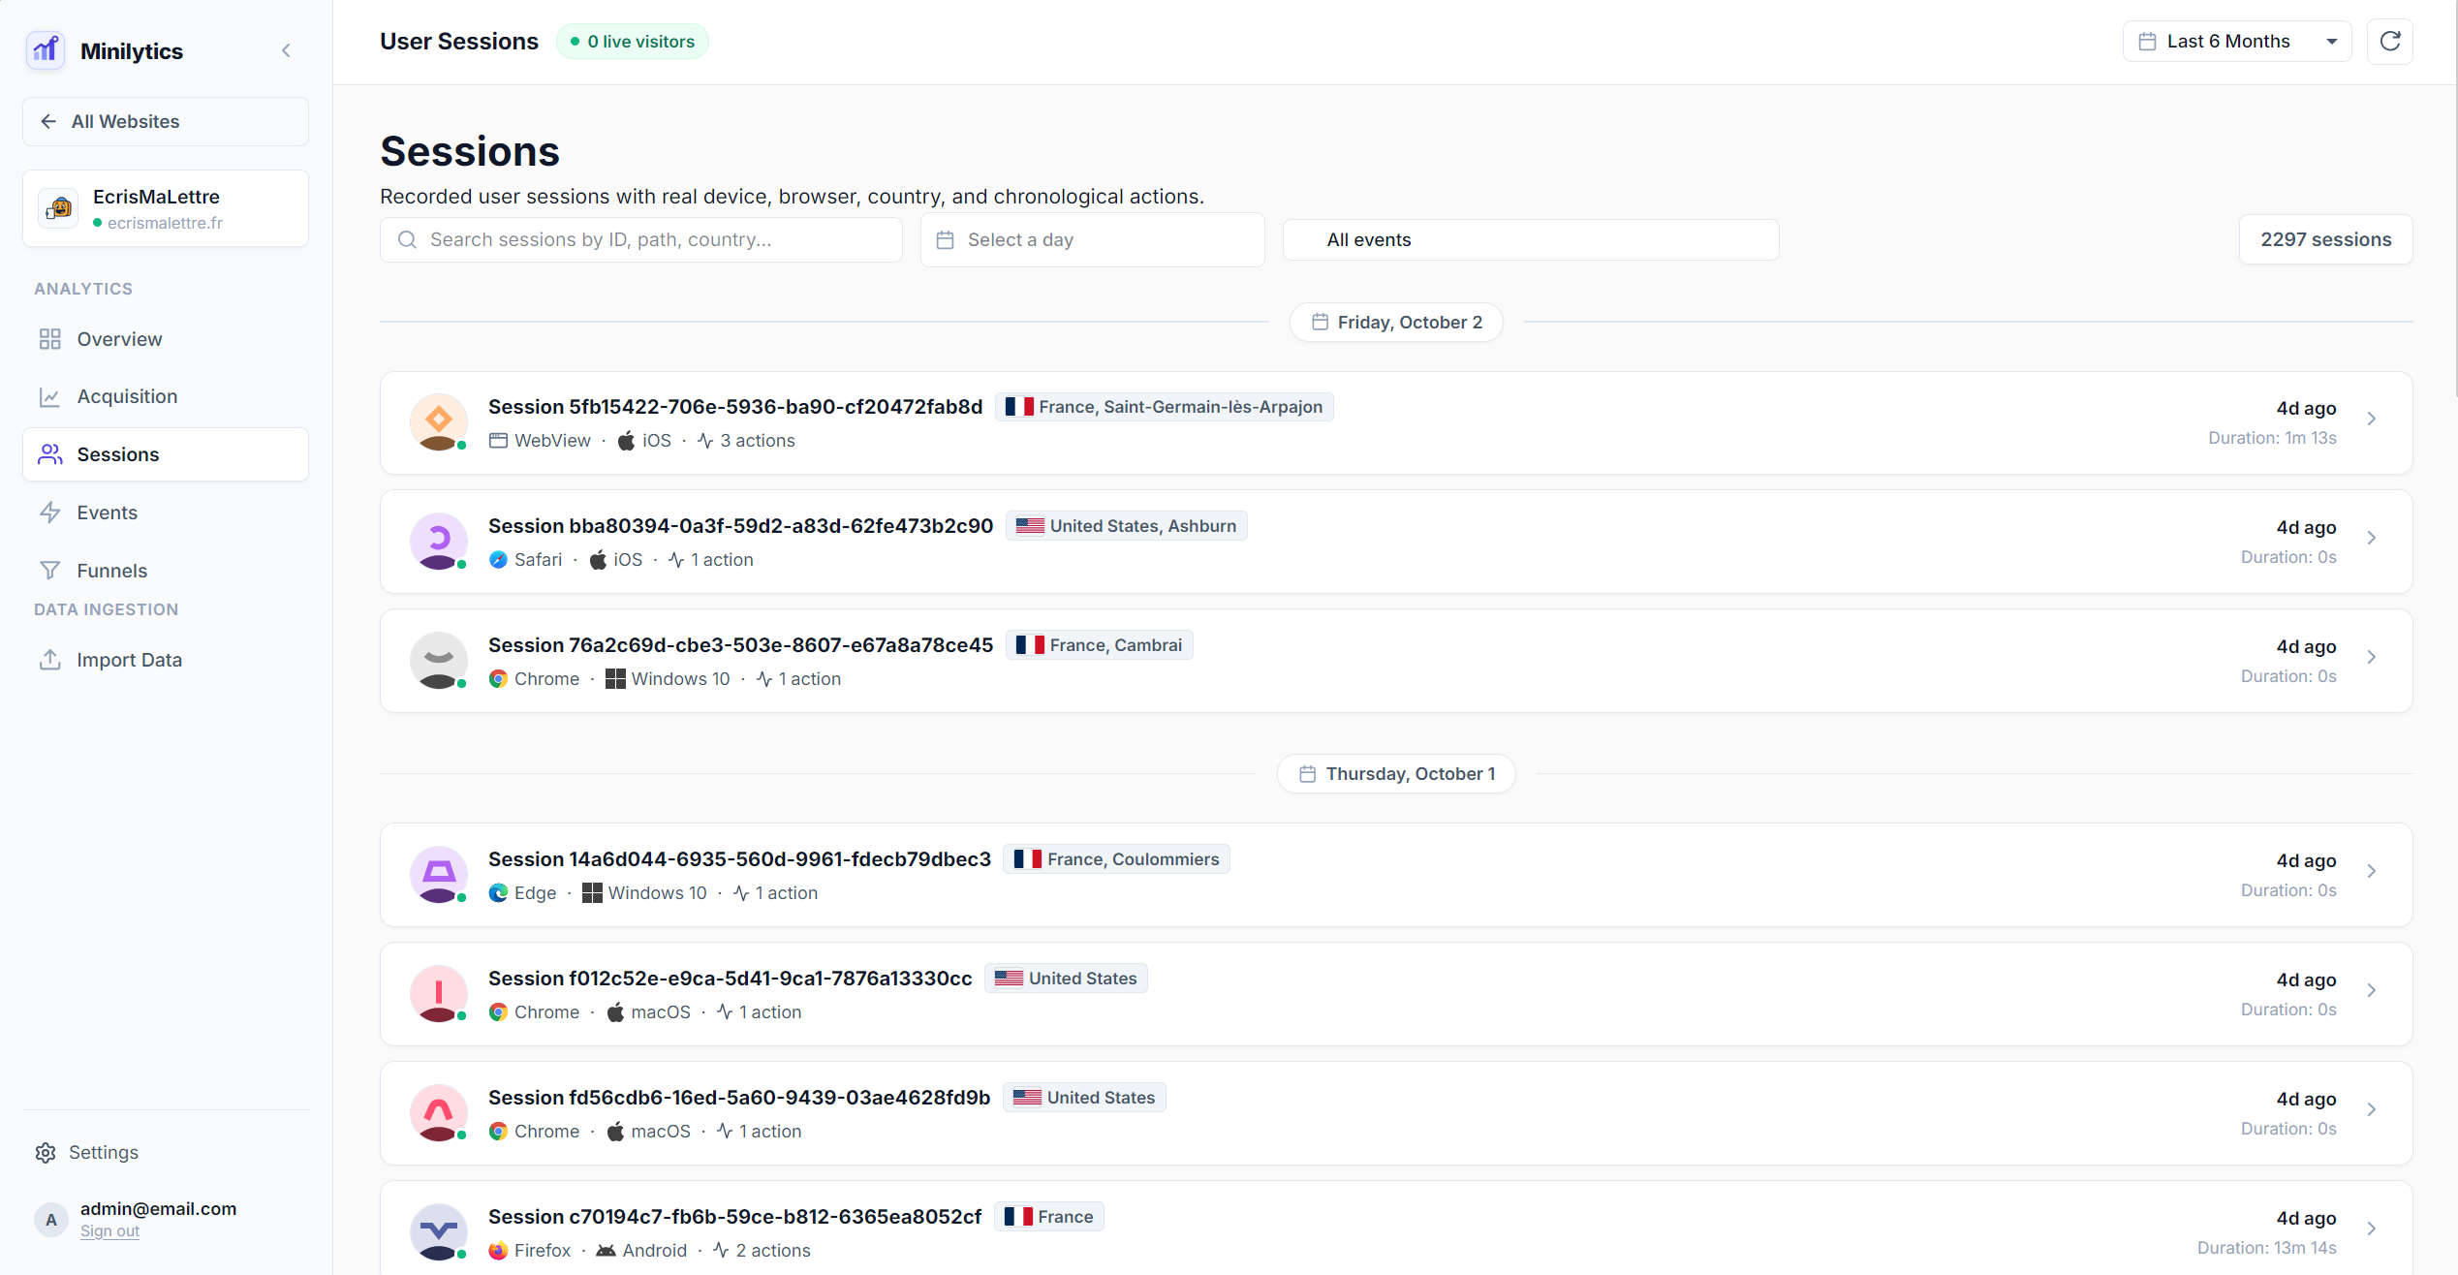Expand session 76a2c69d with its chevron
2458x1275 pixels.
(2371, 657)
